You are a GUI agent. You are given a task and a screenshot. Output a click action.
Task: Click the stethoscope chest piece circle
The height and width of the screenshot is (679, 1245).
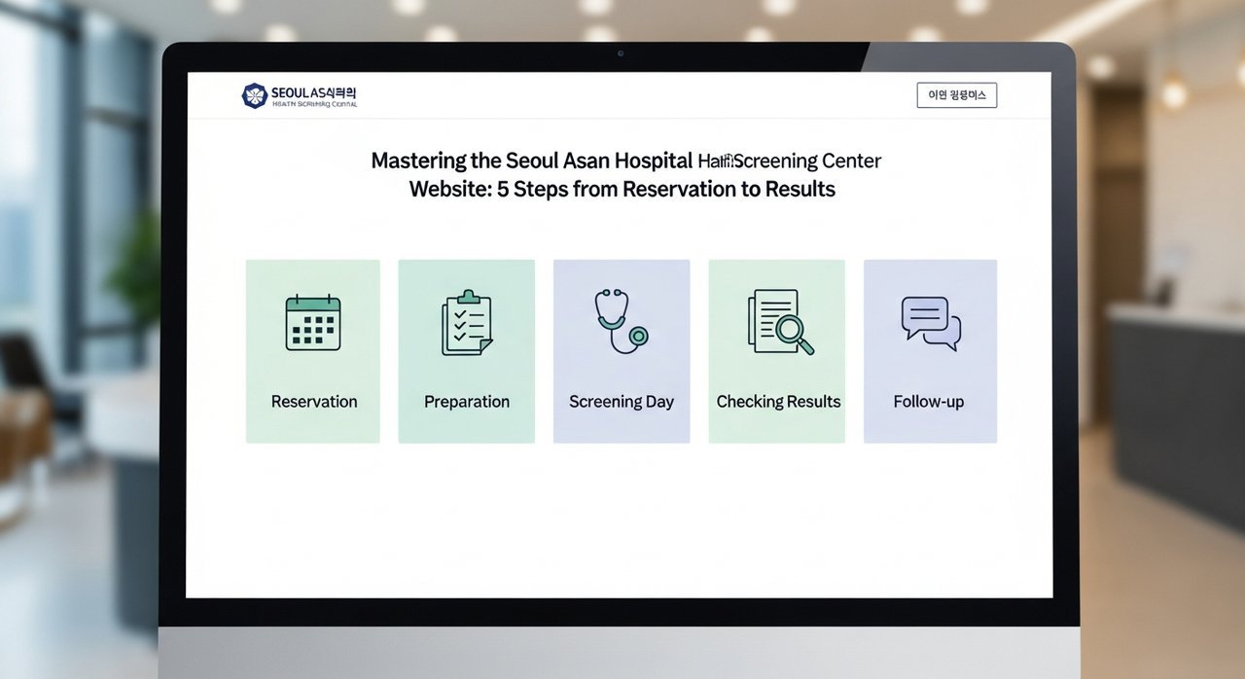pyautogui.click(x=638, y=337)
